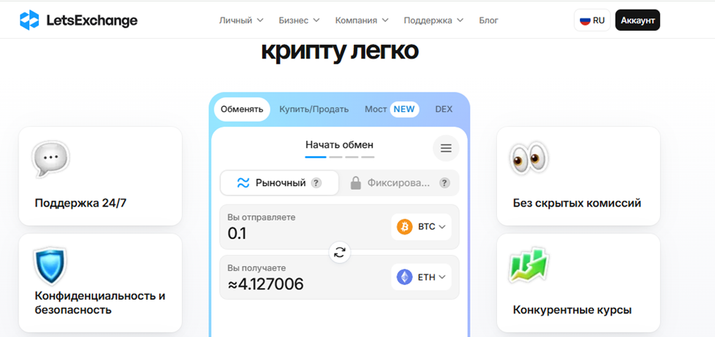Expand the Бизнес menu
This screenshot has width=715, height=337.
tap(299, 21)
